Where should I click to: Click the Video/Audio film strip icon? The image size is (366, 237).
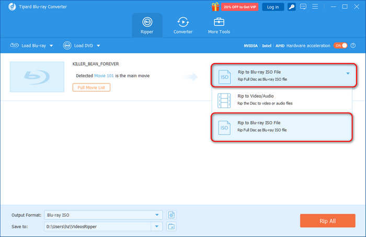point(224,100)
